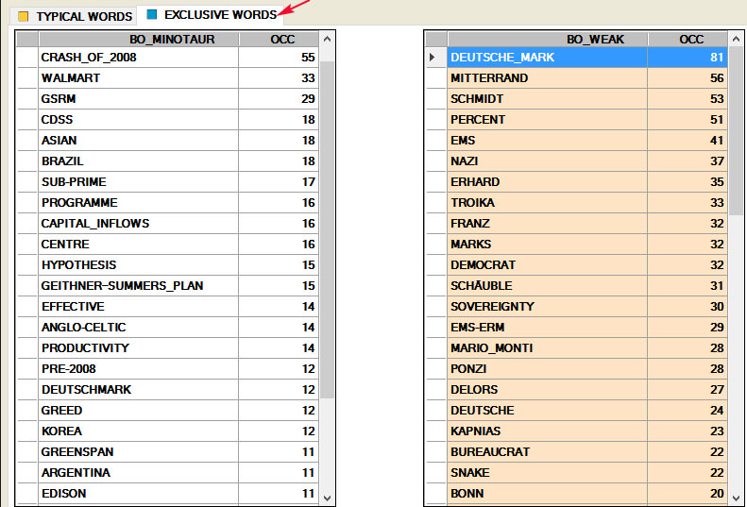747x507 pixels.
Task: Select the PROGRAMME row
Action: point(168,202)
